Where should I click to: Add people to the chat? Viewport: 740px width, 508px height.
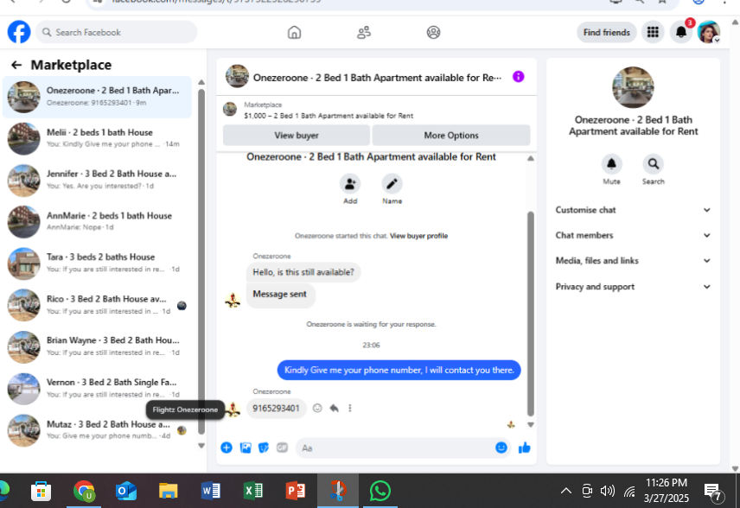tap(350, 184)
